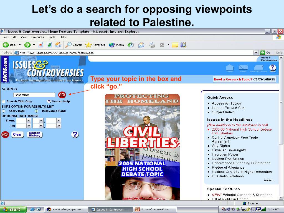Launch Internet Explorer from quick launch

tap(33, 209)
